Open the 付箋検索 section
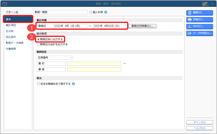217x134 pixels. pos(11,49)
